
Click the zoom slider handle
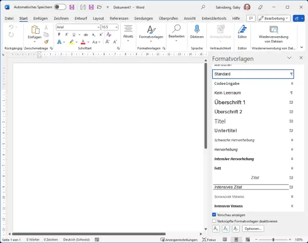273,240
